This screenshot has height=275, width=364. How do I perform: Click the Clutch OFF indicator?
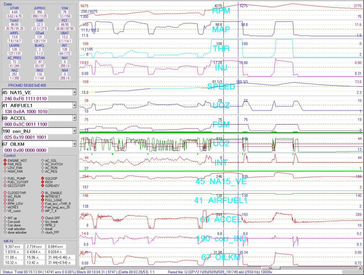(x=43, y=218)
